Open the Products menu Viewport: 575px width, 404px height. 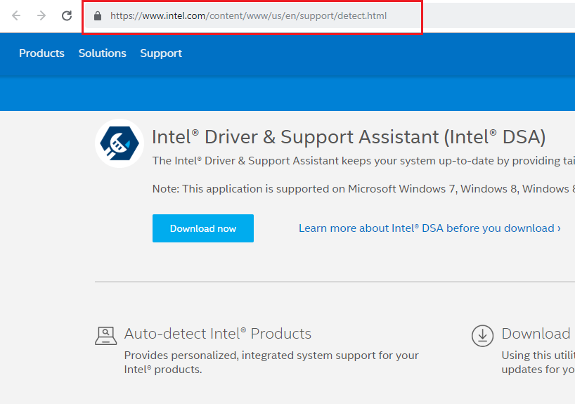pos(41,53)
